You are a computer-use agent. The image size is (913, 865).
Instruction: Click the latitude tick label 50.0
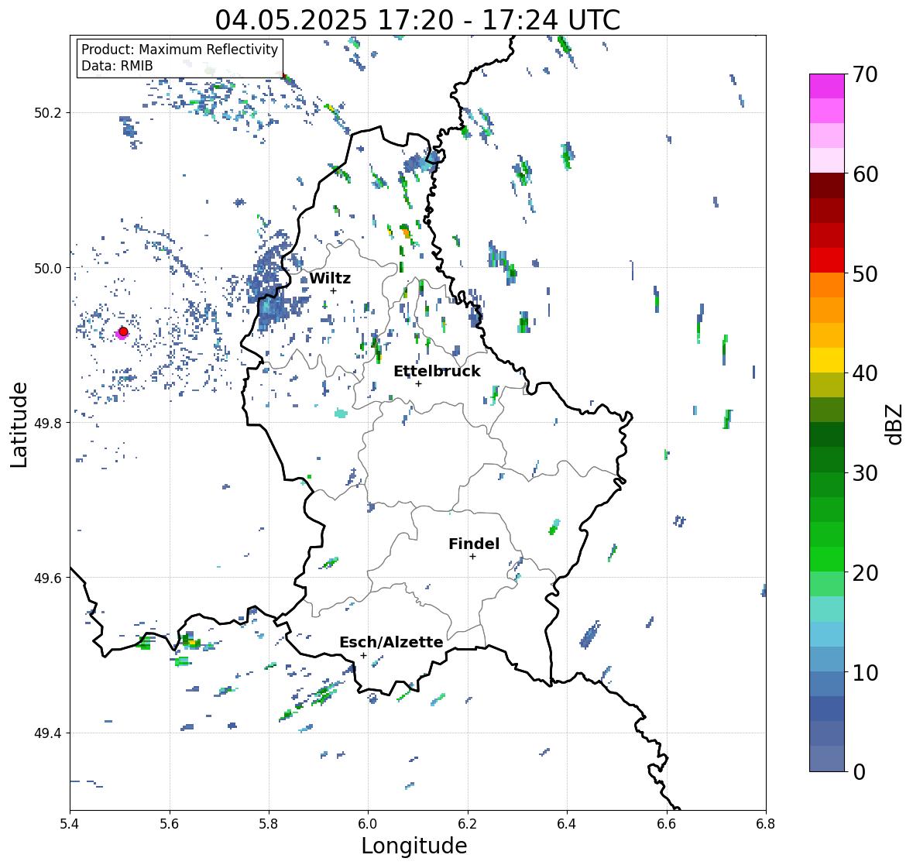pyautogui.click(x=48, y=269)
